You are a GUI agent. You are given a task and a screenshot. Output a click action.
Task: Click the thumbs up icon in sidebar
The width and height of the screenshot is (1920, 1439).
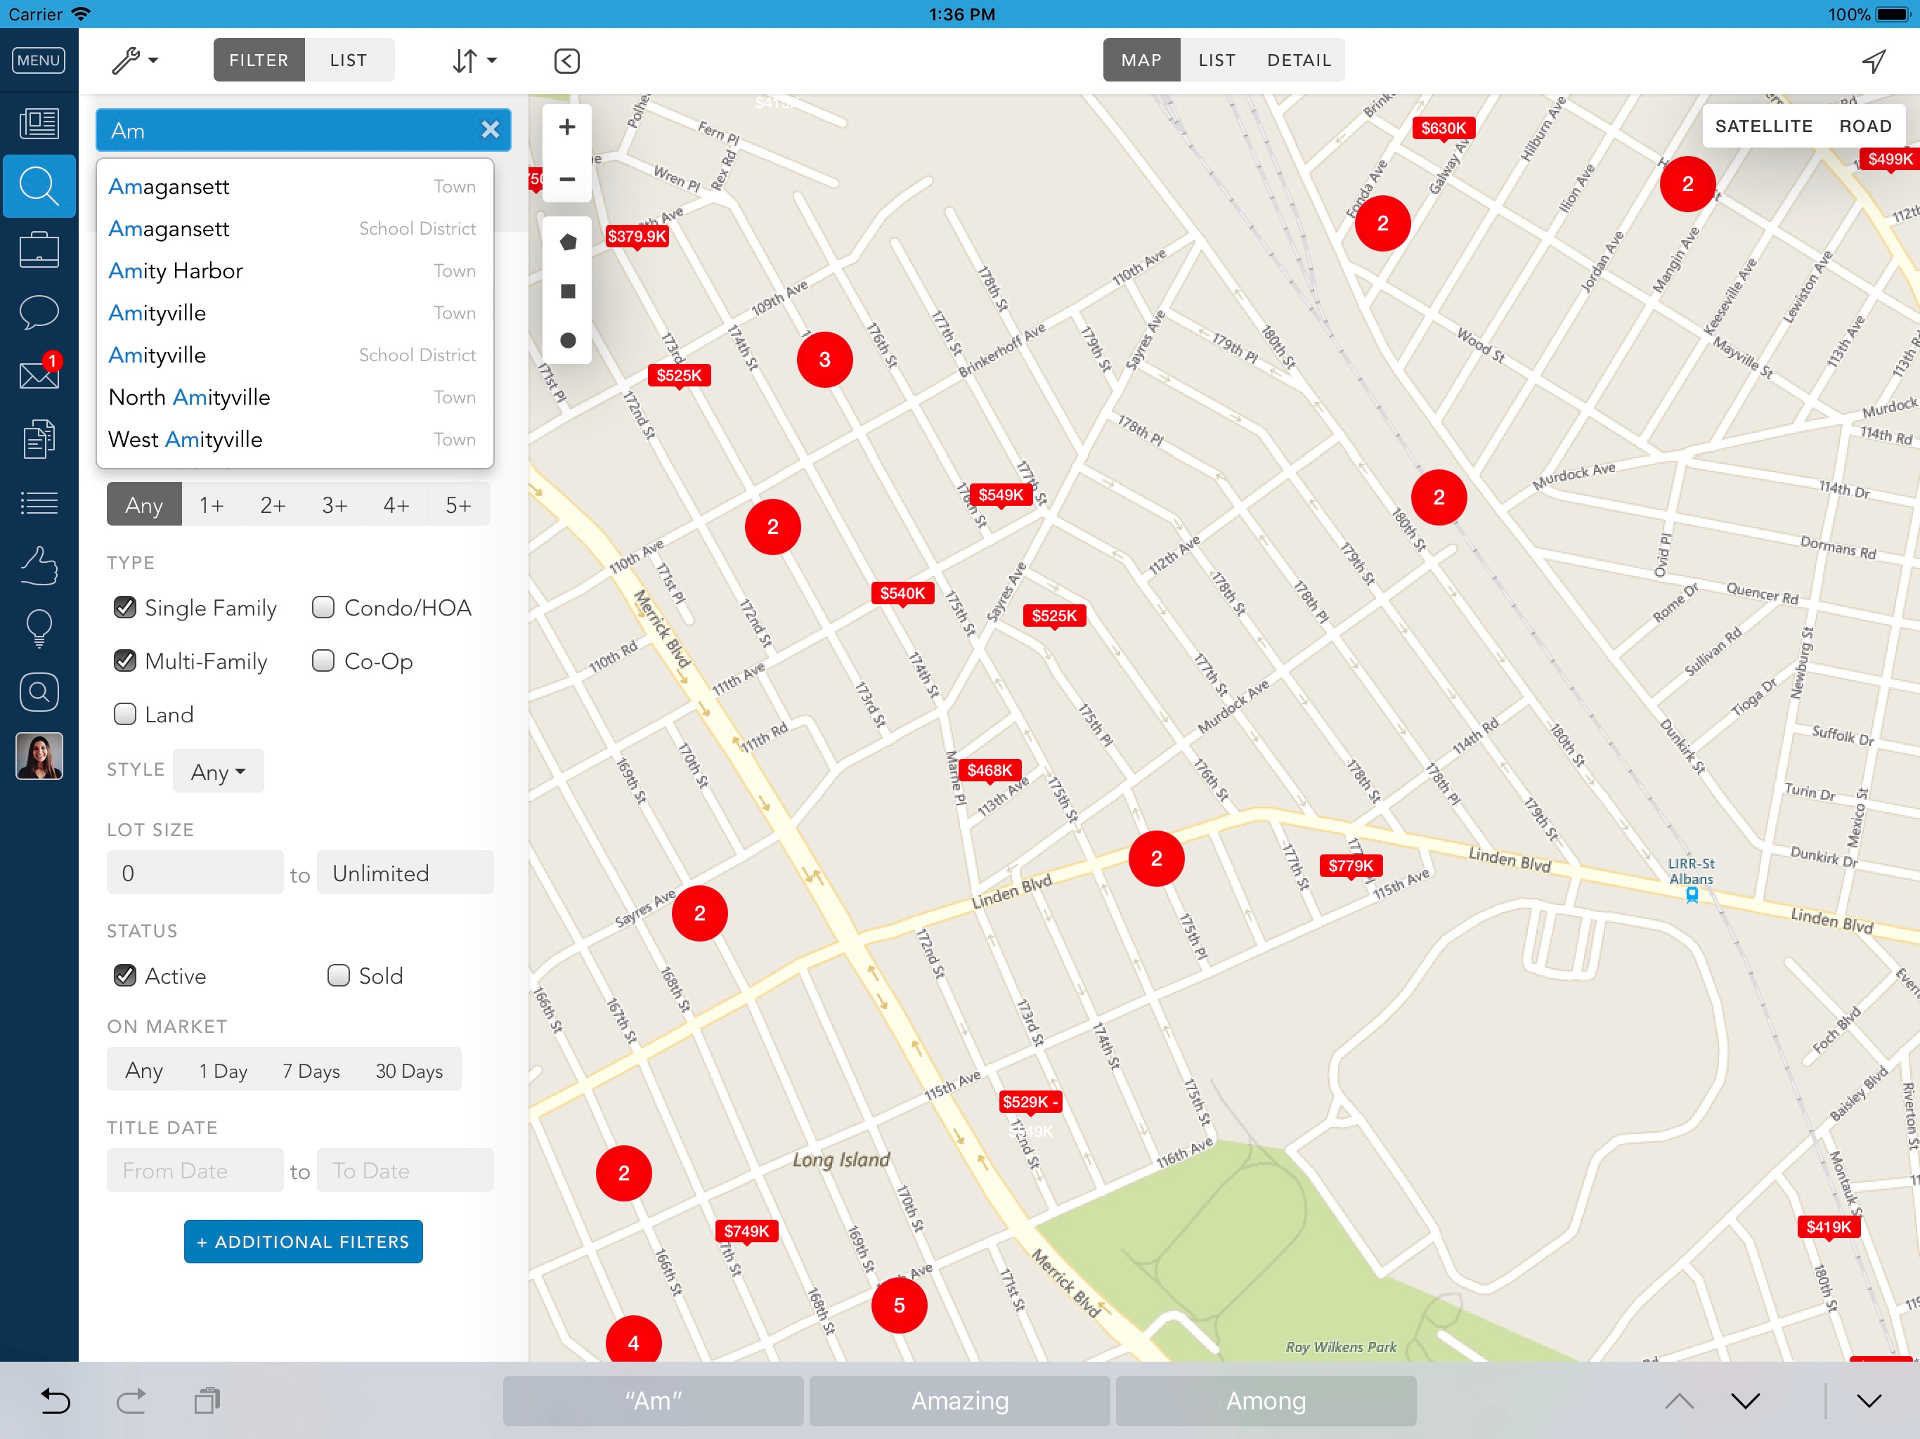[x=39, y=566]
